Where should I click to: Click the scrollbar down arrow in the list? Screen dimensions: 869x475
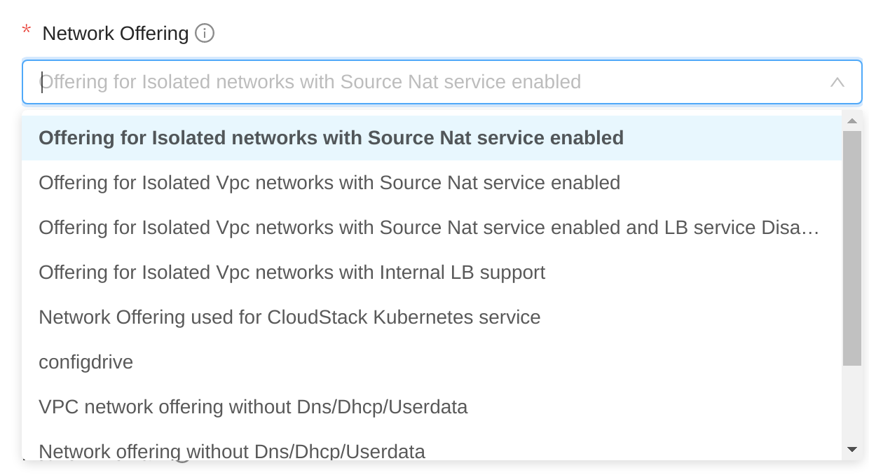852,449
